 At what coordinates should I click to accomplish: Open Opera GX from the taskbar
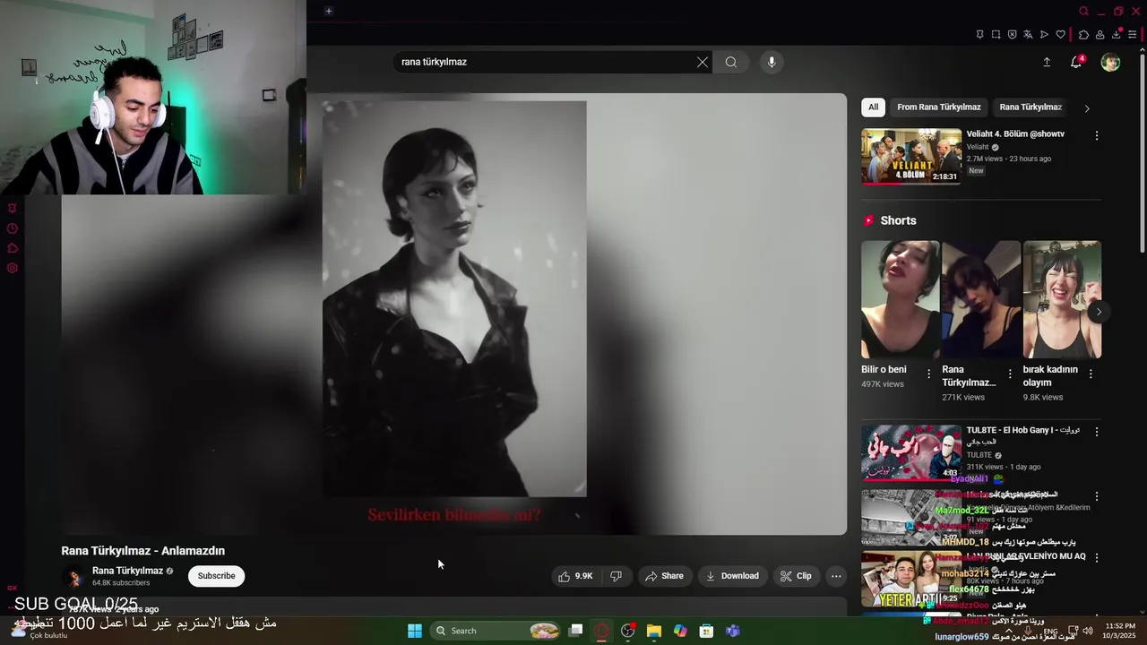coord(601,631)
